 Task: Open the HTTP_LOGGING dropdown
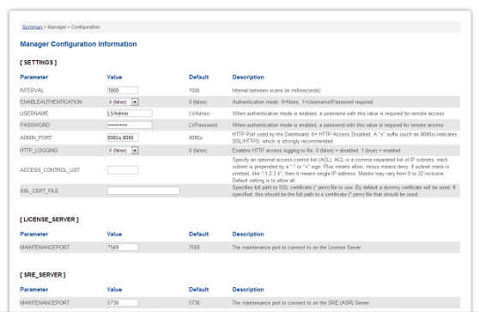[x=123, y=150]
